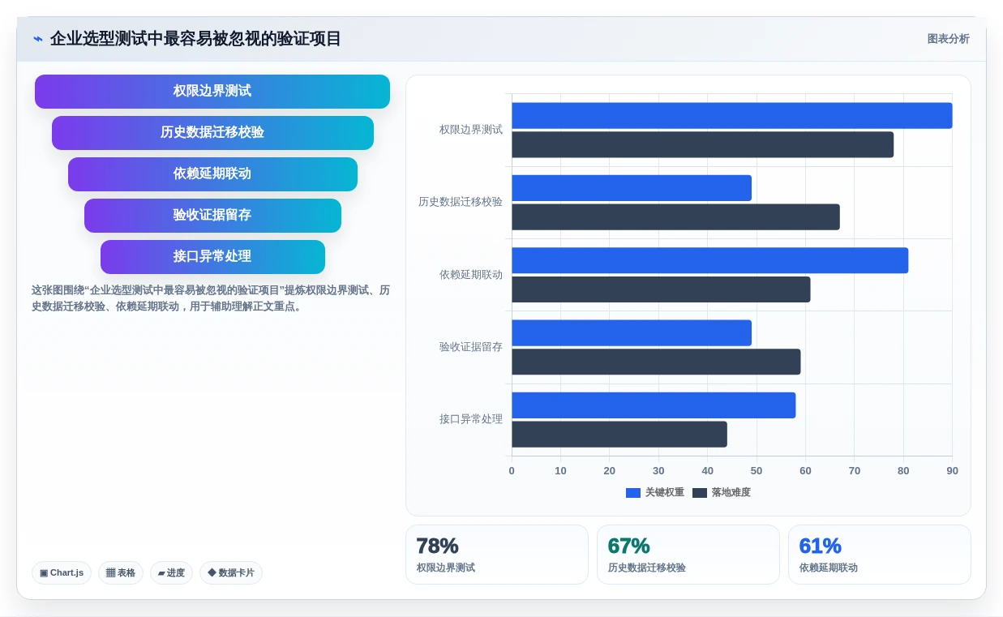Click the 接口异常处理 y-axis label
1003x617 pixels.
471,419
